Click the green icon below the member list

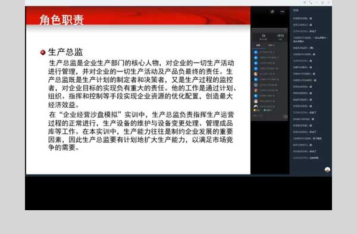265,110
